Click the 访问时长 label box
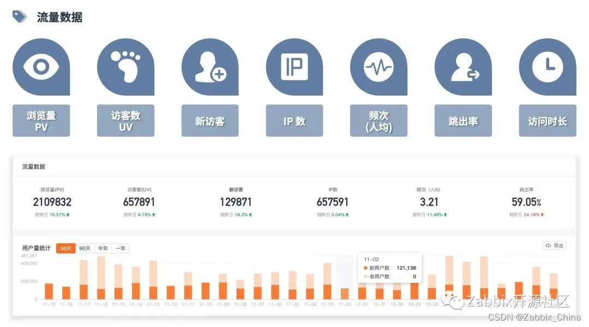The height and width of the screenshot is (327, 589). [548, 121]
